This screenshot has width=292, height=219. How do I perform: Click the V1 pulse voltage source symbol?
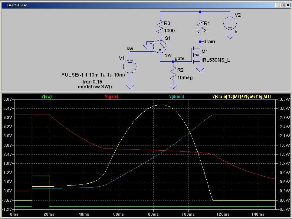point(130,67)
